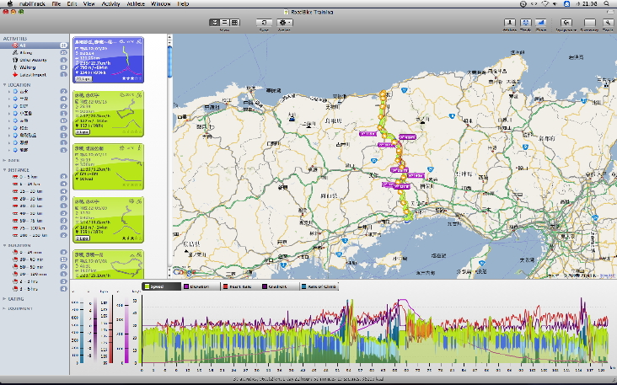This screenshot has width=617, height=385.
Task: Select Latest Import in the sidebar
Action: [32, 76]
